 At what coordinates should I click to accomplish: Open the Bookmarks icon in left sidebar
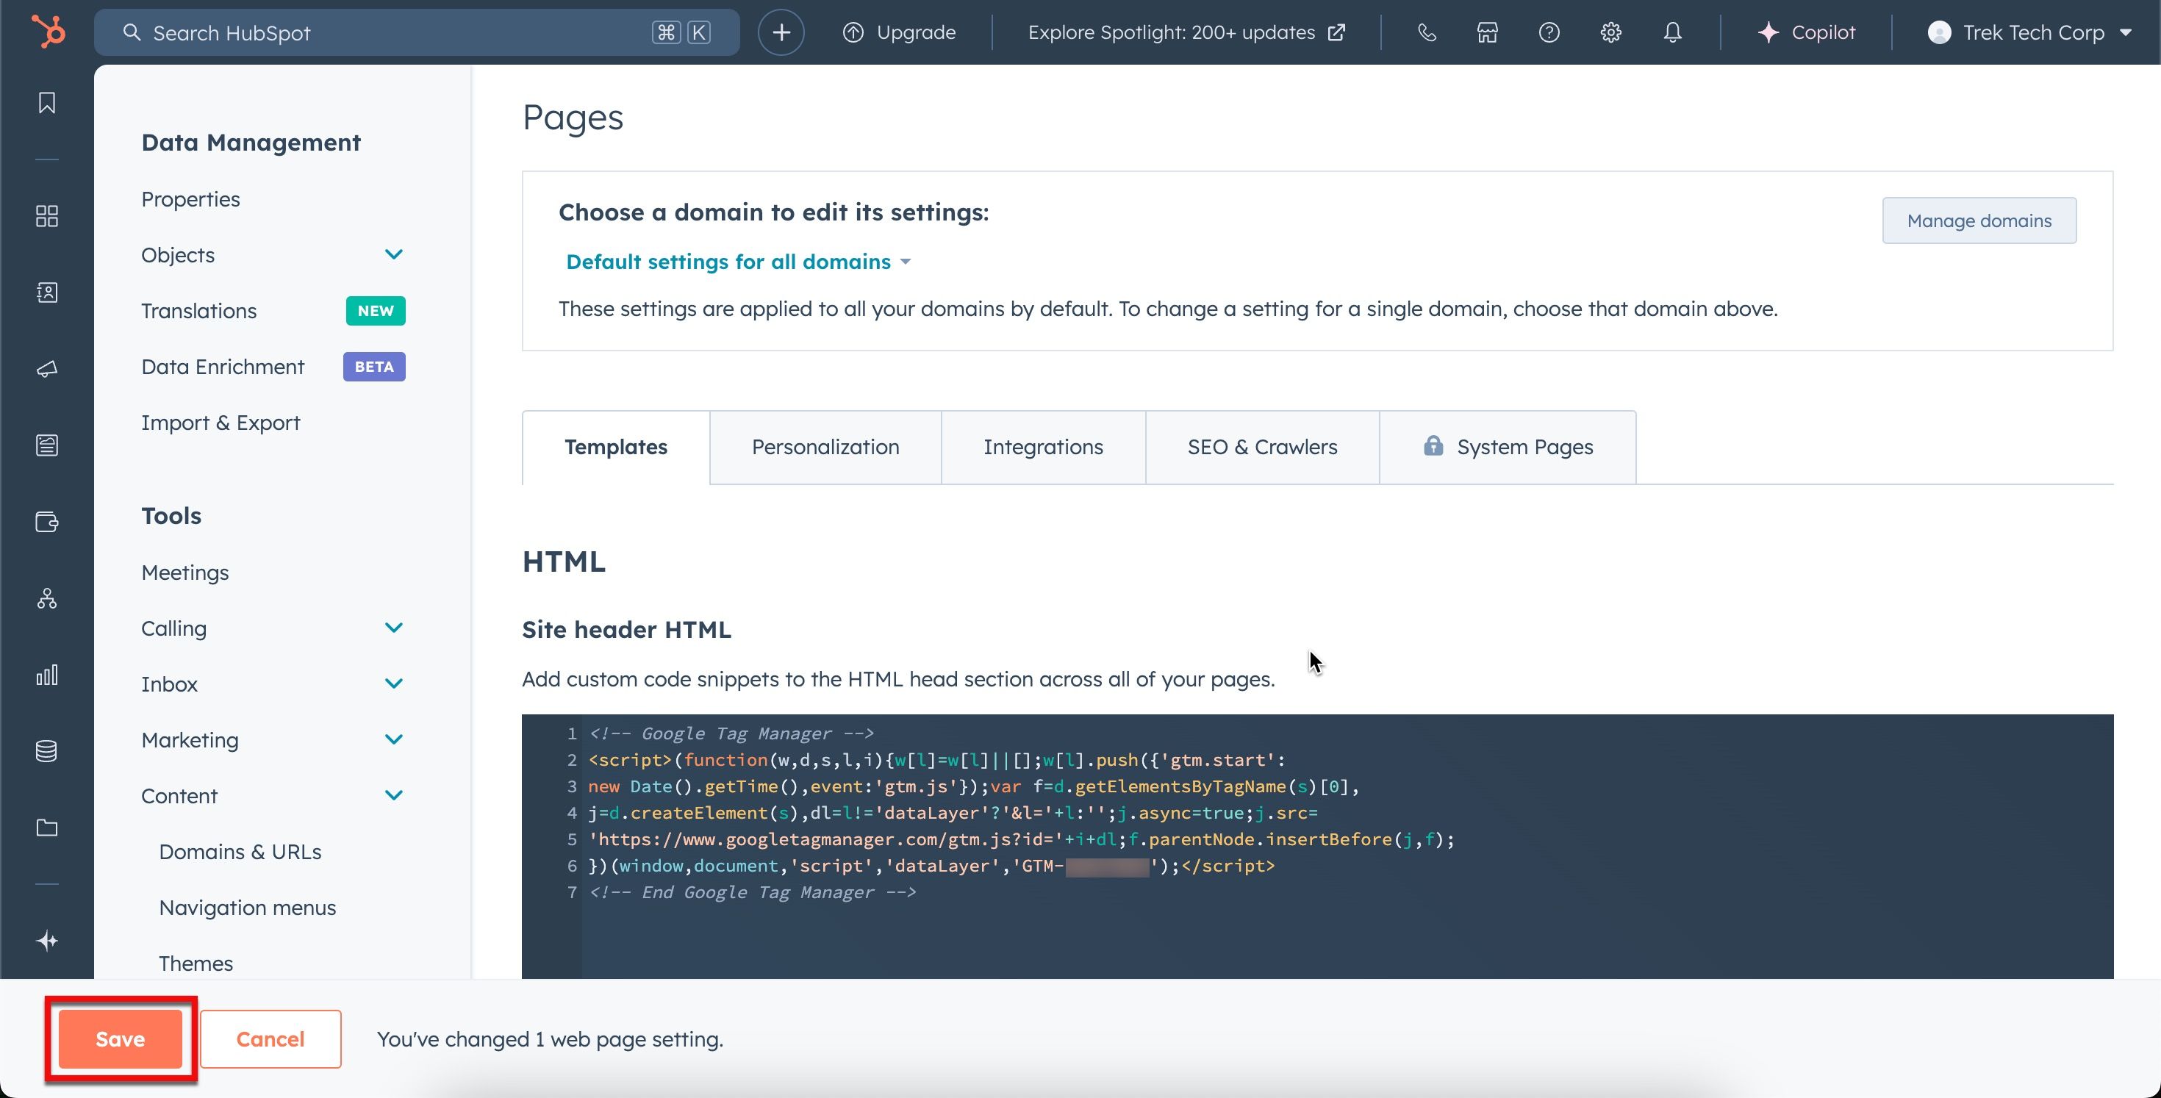47,103
